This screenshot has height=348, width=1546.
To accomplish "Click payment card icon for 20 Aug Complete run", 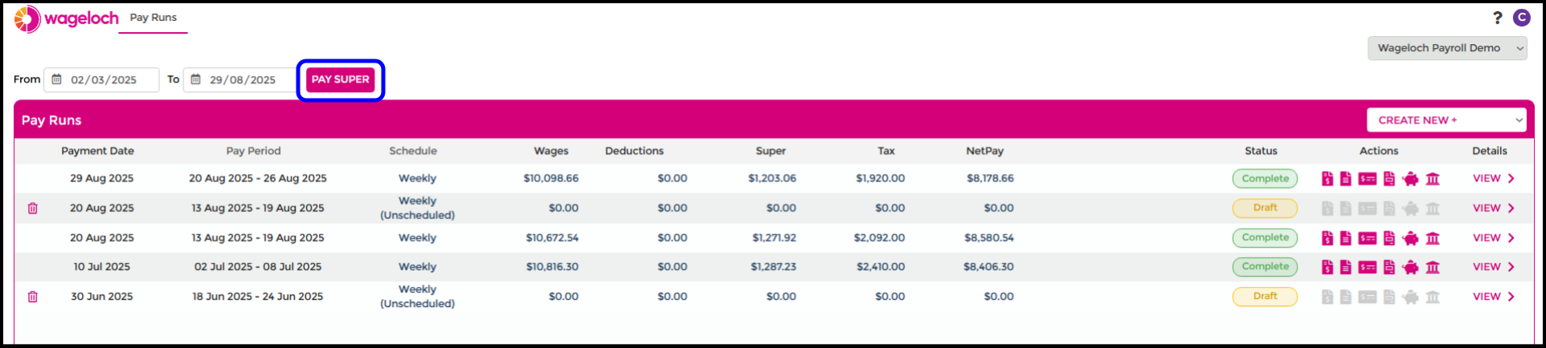I will (1367, 238).
